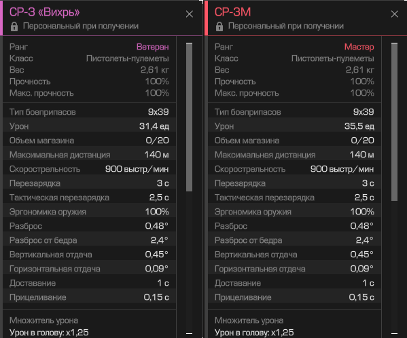Click Скорострельность row in left panel
407x338 pixels.
[x=89, y=169]
